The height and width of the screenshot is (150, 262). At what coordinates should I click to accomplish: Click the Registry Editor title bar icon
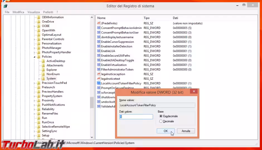point(5,6)
